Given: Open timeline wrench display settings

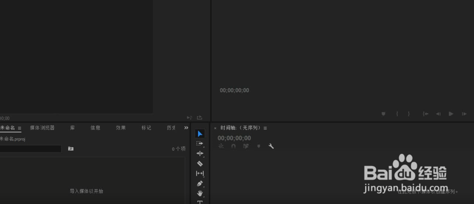Looking at the screenshot, I should (x=271, y=146).
